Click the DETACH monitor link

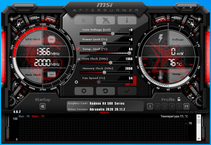click(104, 113)
